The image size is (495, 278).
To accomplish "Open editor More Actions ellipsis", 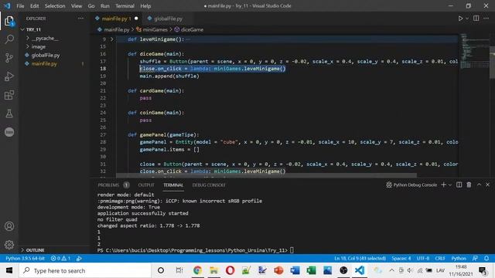I will pos(486,19).
